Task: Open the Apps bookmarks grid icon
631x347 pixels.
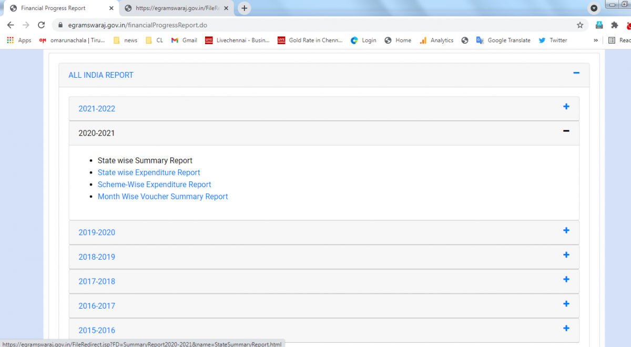Action: point(10,40)
